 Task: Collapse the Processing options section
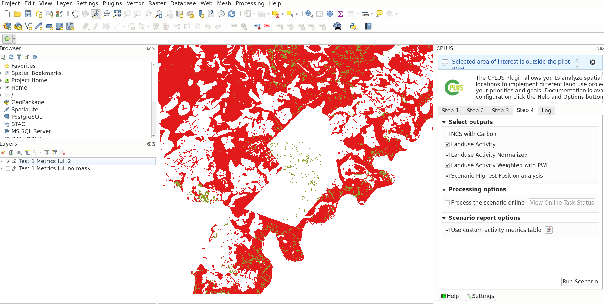click(444, 190)
